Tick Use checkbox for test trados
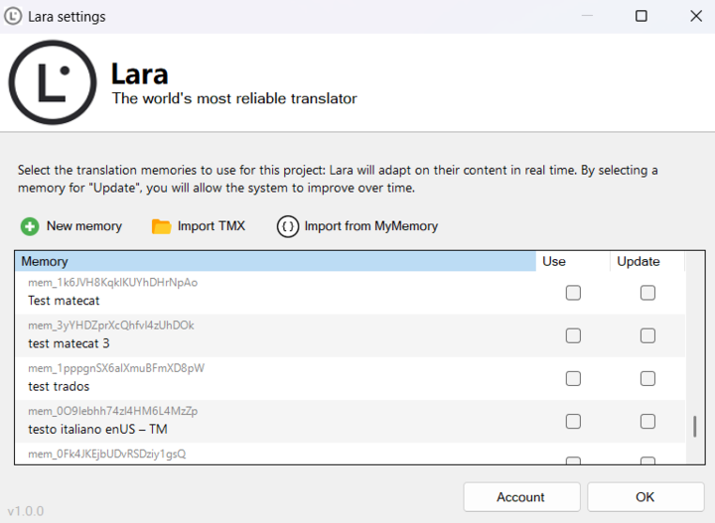 tap(573, 378)
